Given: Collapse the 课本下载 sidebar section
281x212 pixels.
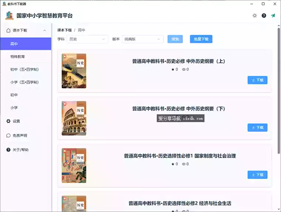Looking at the screenshot, I should coord(45,30).
